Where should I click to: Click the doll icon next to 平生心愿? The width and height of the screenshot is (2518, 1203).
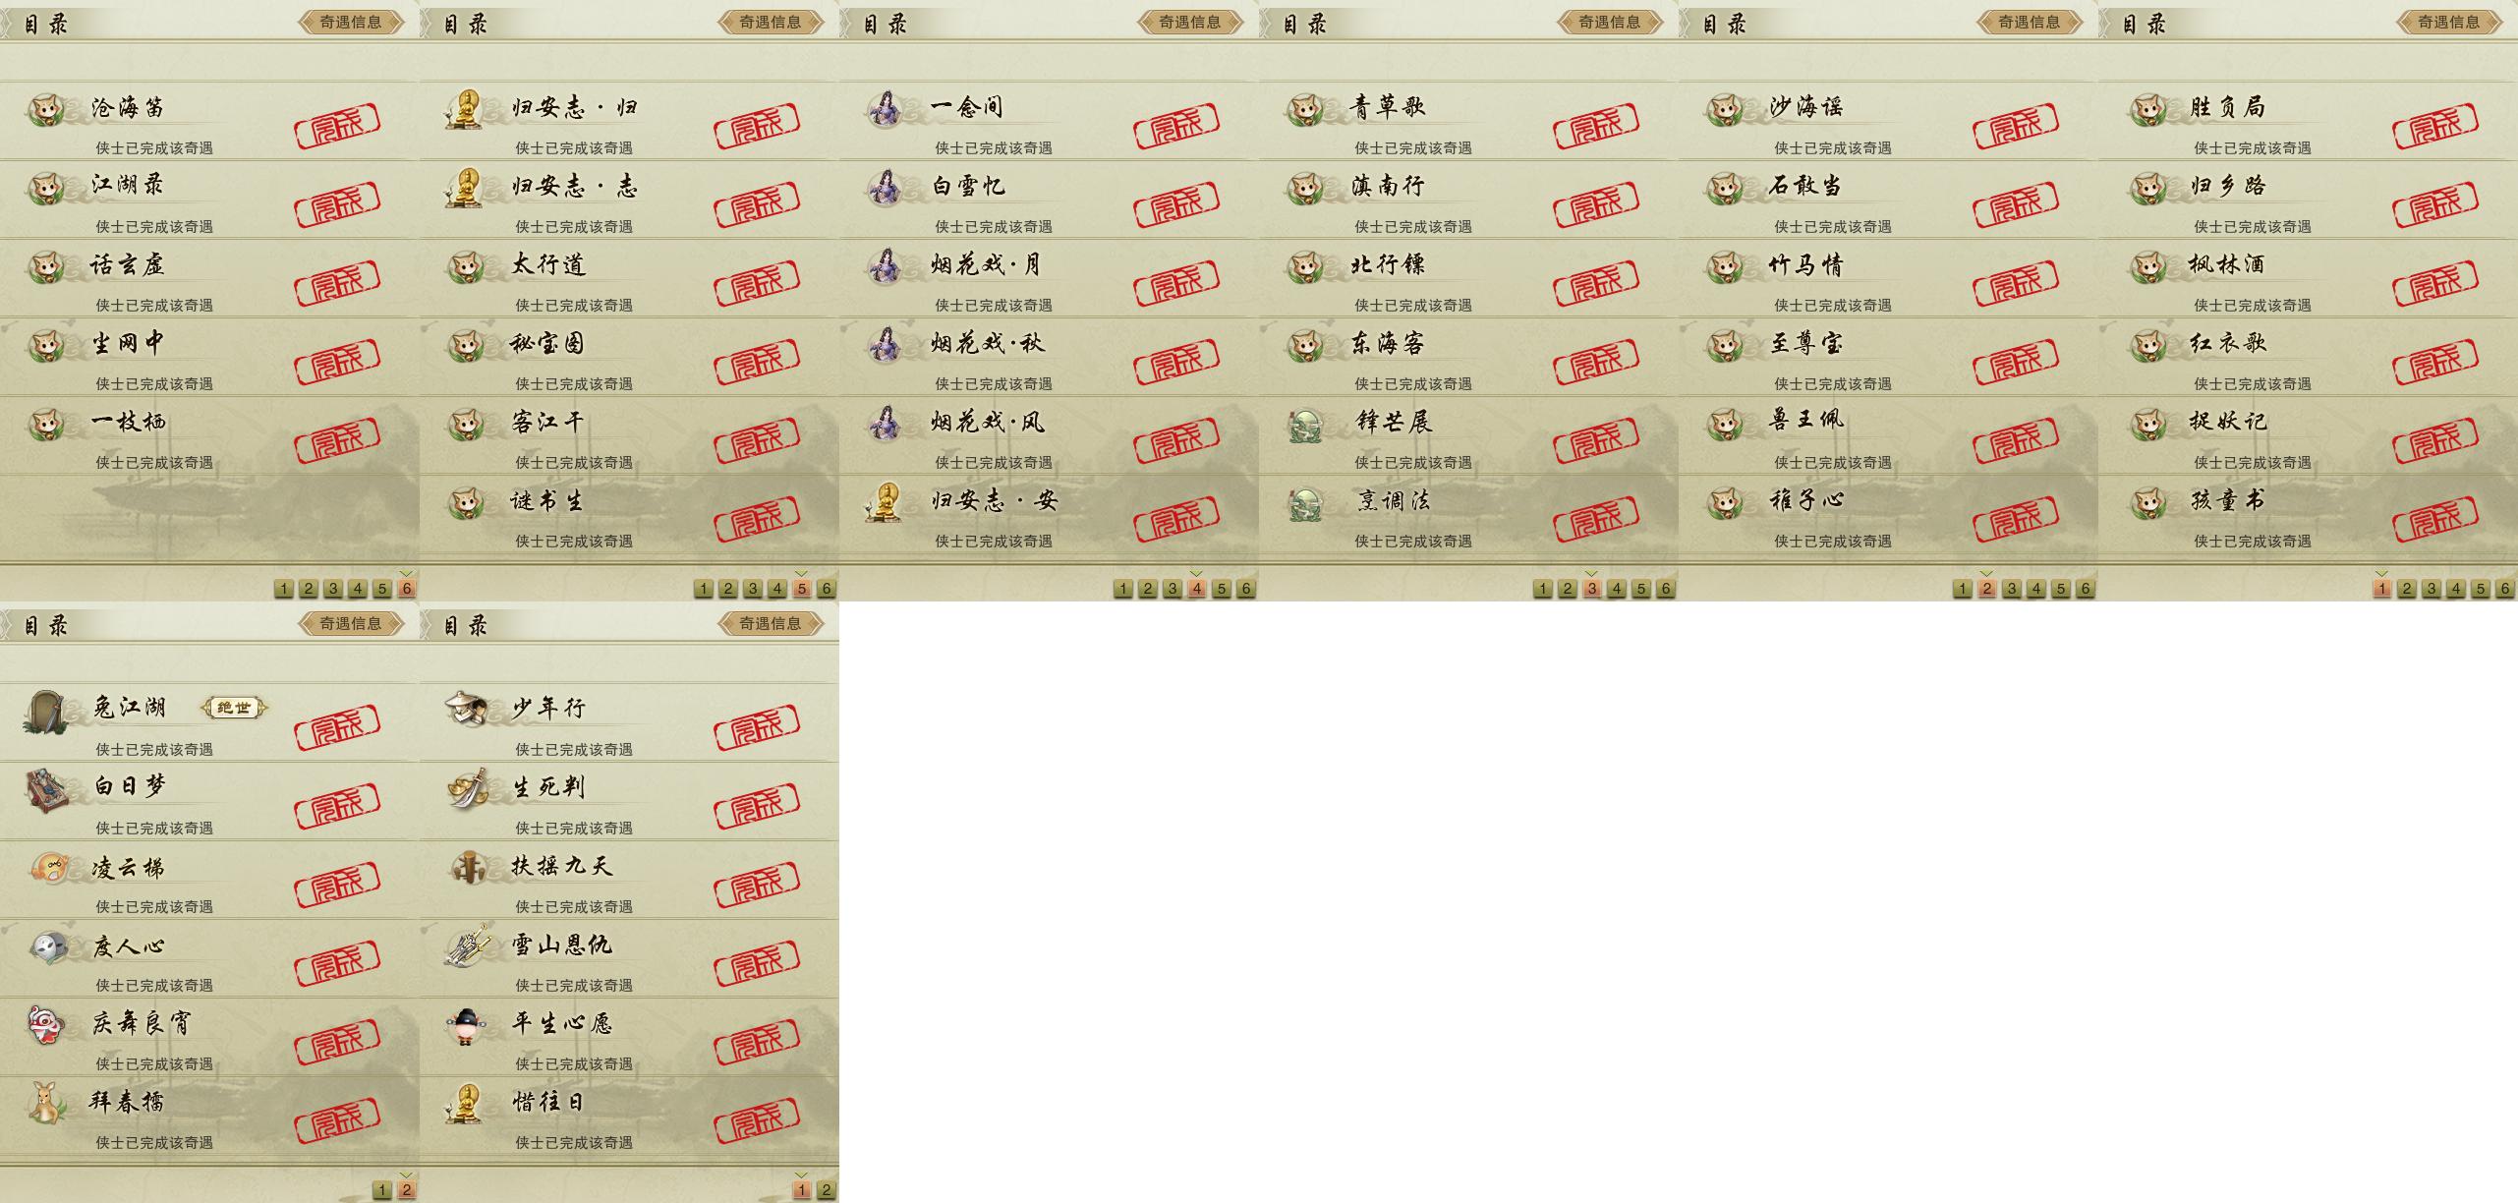466,1026
